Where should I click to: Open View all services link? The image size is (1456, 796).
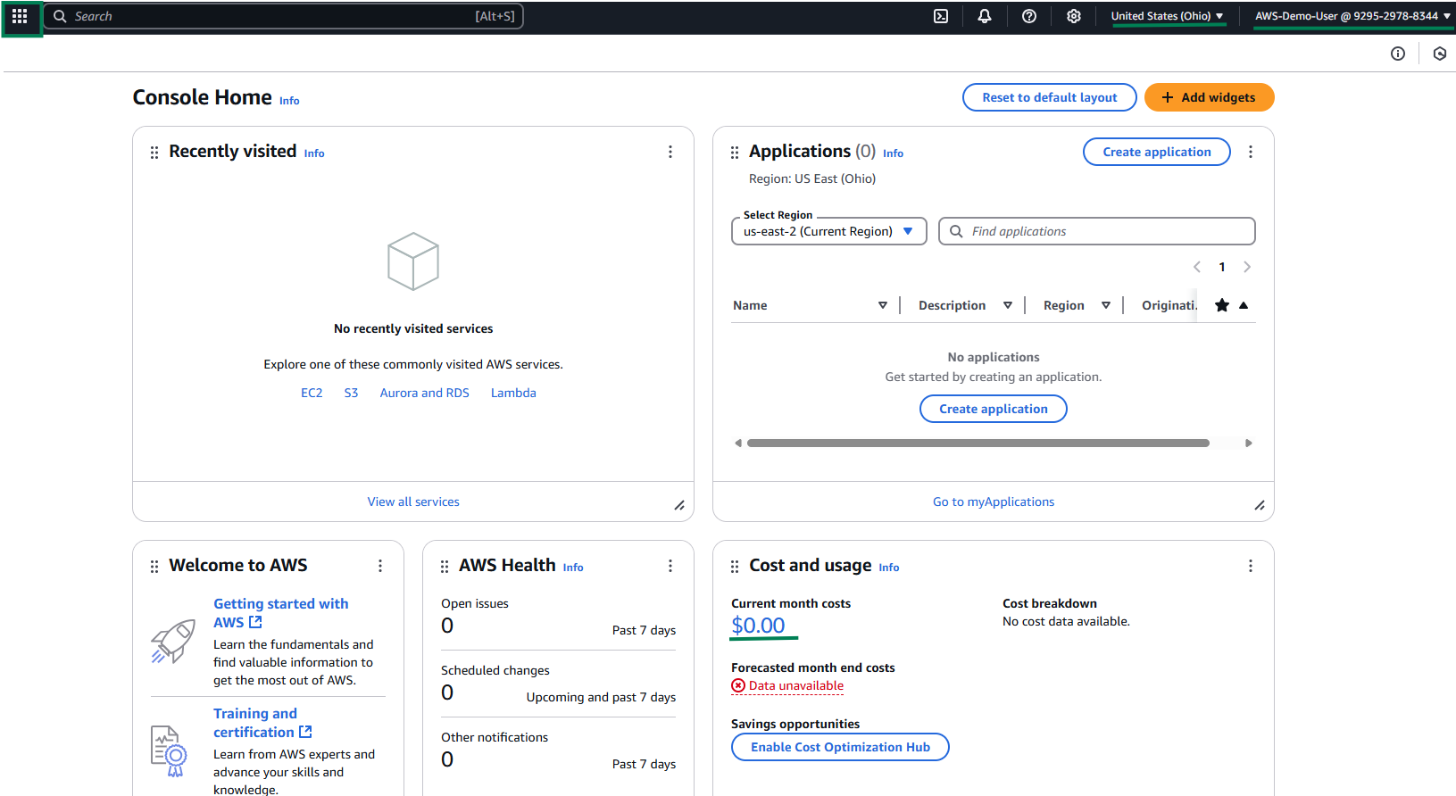pos(413,502)
